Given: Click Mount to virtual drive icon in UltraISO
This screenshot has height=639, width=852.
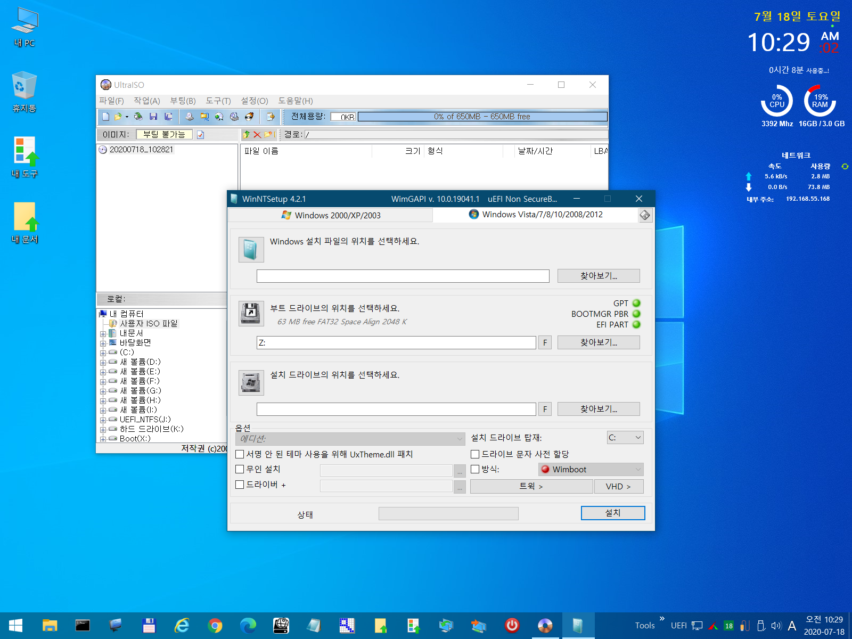Looking at the screenshot, I should point(219,117).
